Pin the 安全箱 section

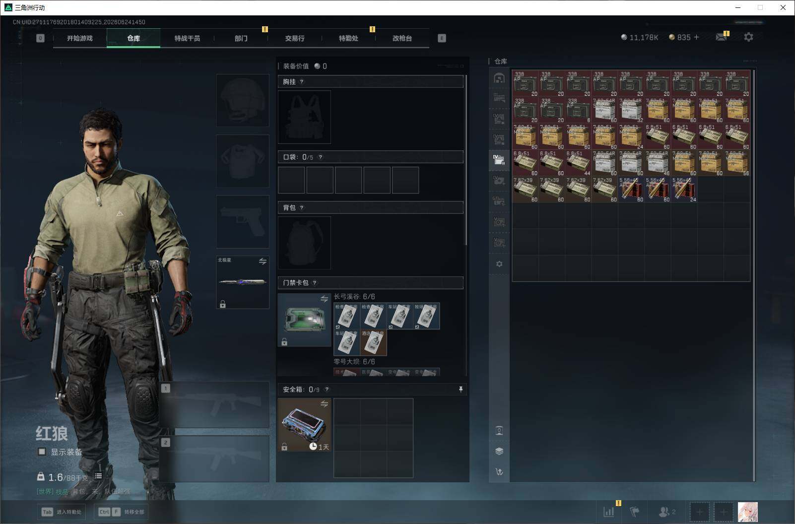[461, 390]
